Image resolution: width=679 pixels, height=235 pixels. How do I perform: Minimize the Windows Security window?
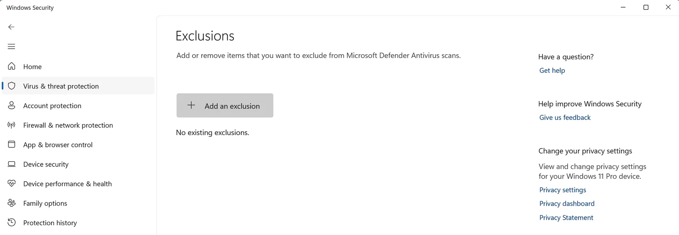[x=623, y=7]
